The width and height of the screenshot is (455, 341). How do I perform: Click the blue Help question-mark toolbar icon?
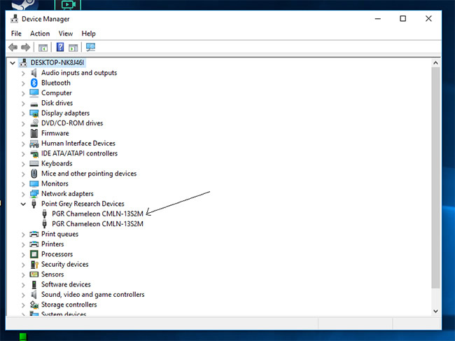click(x=60, y=48)
